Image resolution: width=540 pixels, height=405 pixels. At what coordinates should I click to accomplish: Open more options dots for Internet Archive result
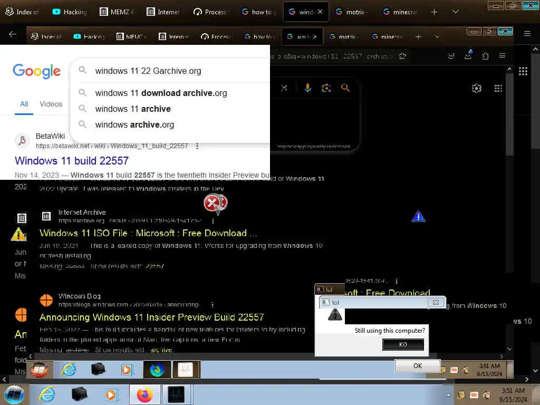pyautogui.click(x=213, y=221)
